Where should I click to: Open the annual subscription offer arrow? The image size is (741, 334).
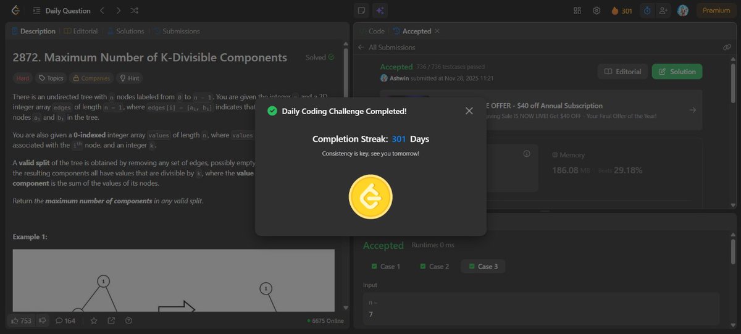pos(692,110)
